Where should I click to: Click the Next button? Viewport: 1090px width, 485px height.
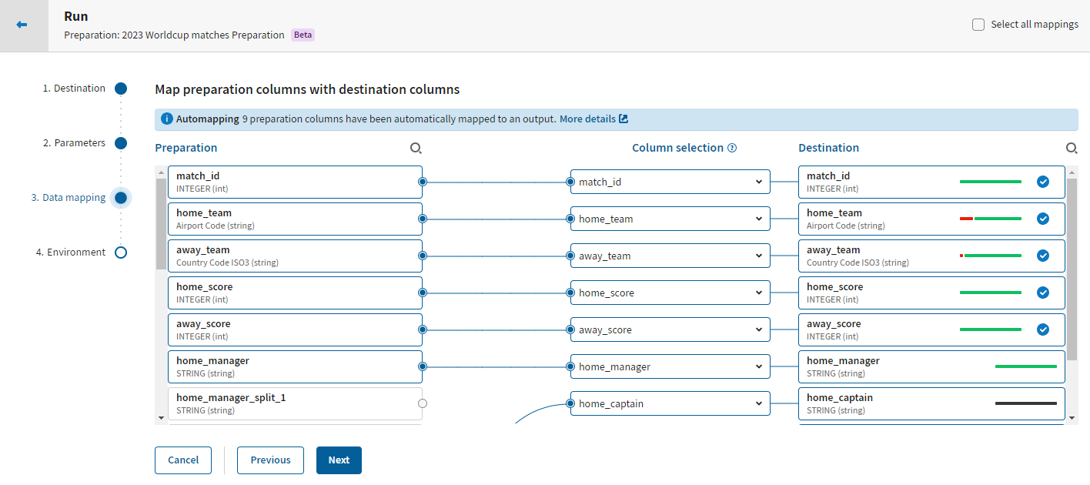(x=339, y=460)
